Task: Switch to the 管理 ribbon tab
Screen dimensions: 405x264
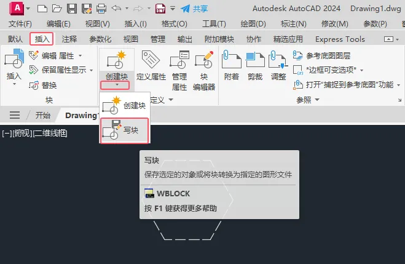Action: pos(158,39)
